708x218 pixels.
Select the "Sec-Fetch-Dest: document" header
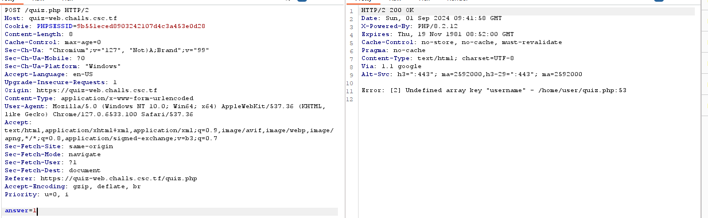[x=53, y=171]
